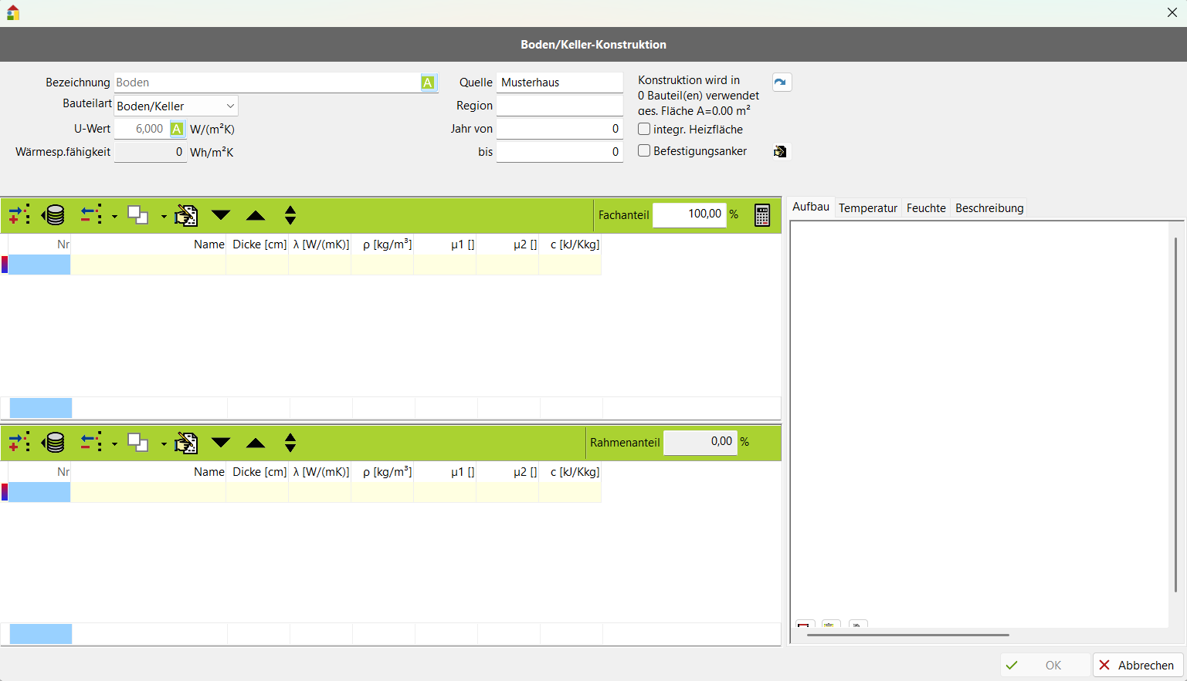Open copy-layers icon in the Fachanteil toolbar
The width and height of the screenshot is (1187, 681).
coord(137,214)
